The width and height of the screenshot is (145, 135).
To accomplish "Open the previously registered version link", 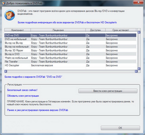I will (38, 110).
